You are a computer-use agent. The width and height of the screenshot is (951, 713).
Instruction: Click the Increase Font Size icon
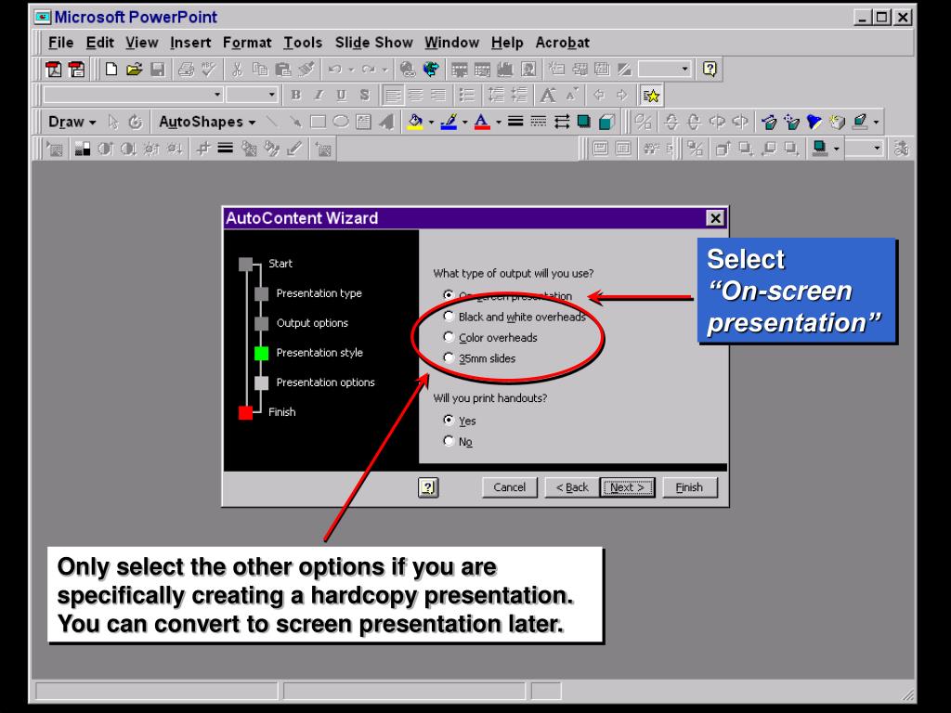(x=548, y=96)
